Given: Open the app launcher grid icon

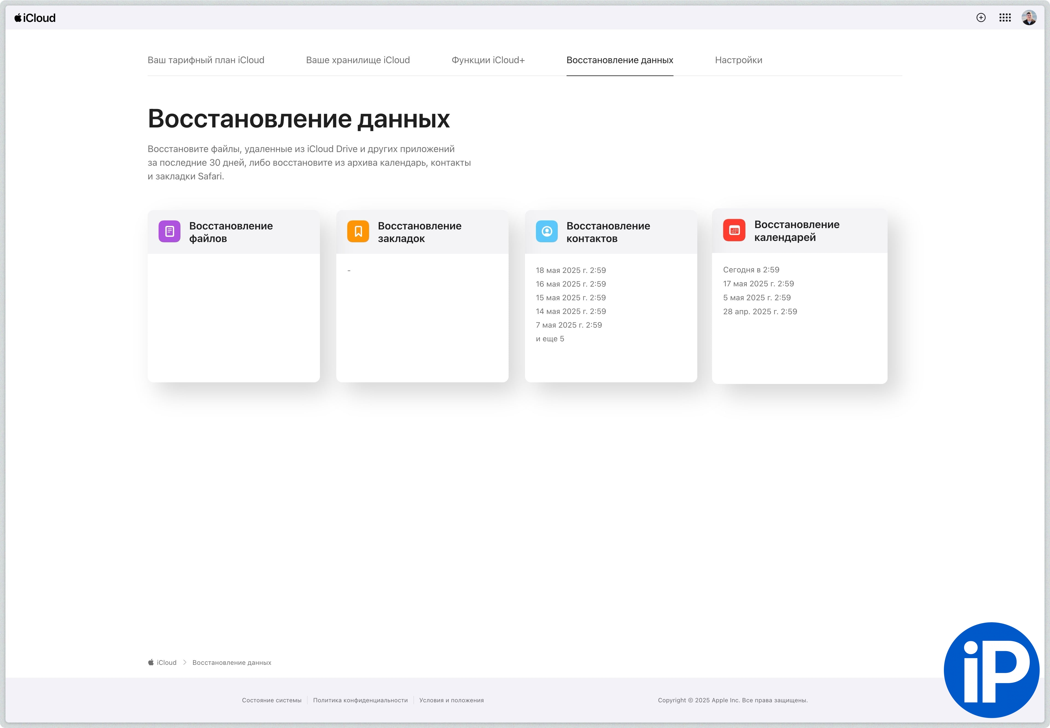Looking at the screenshot, I should click(x=1005, y=18).
